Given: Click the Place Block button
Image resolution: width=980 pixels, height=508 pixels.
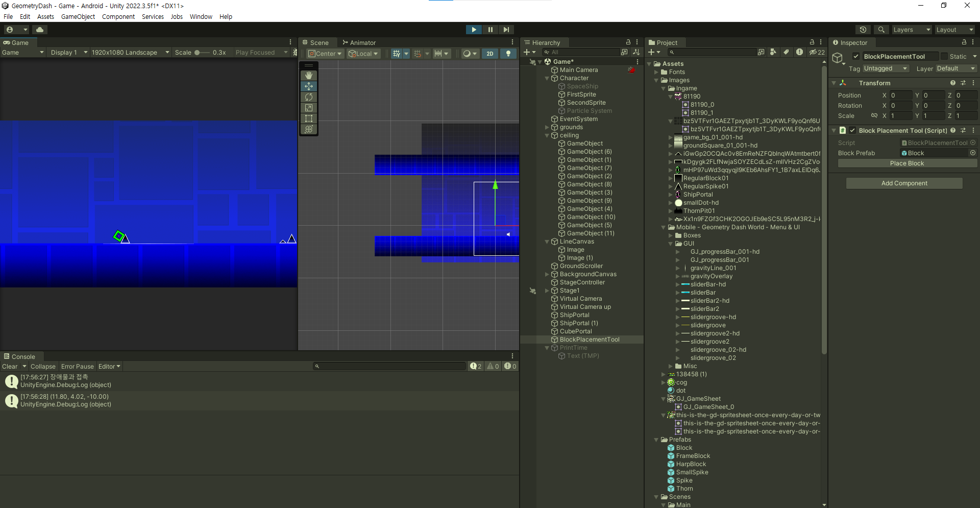Looking at the screenshot, I should [907, 163].
